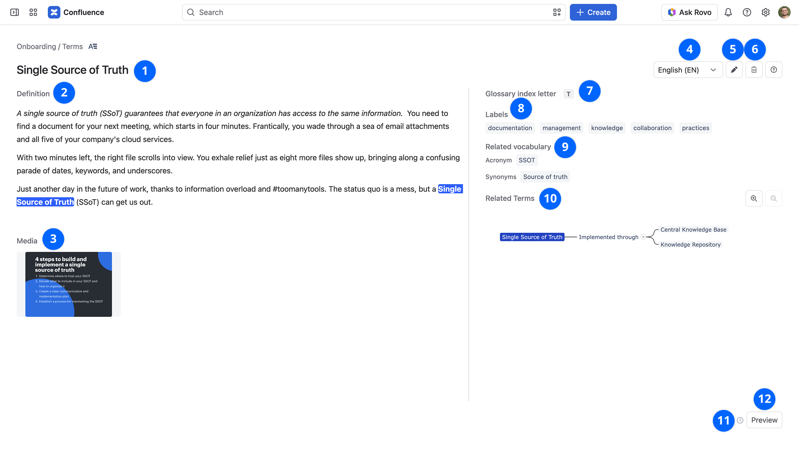Open the help icon beside trash

click(x=774, y=70)
